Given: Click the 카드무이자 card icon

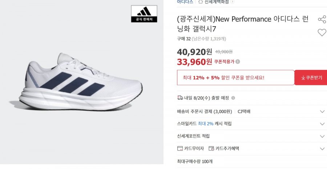Looking at the screenshot, I should 180,149.
